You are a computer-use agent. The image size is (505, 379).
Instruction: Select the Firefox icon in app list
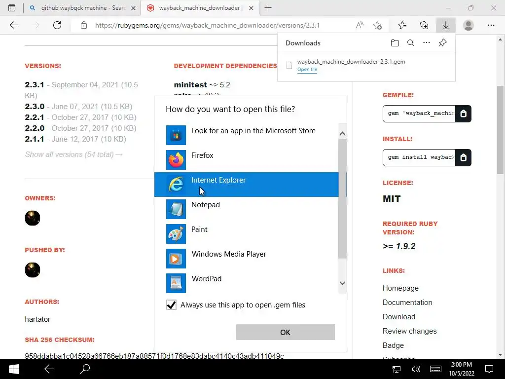(176, 160)
